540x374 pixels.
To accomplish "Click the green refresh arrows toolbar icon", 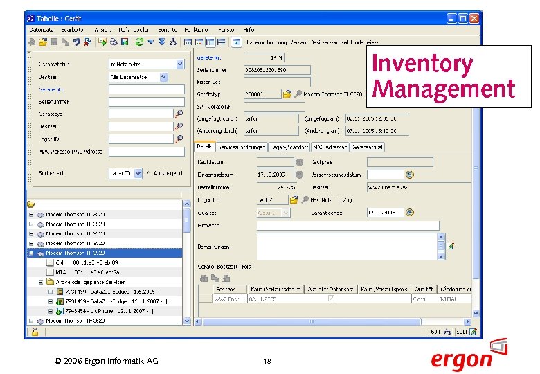I will (139, 42).
